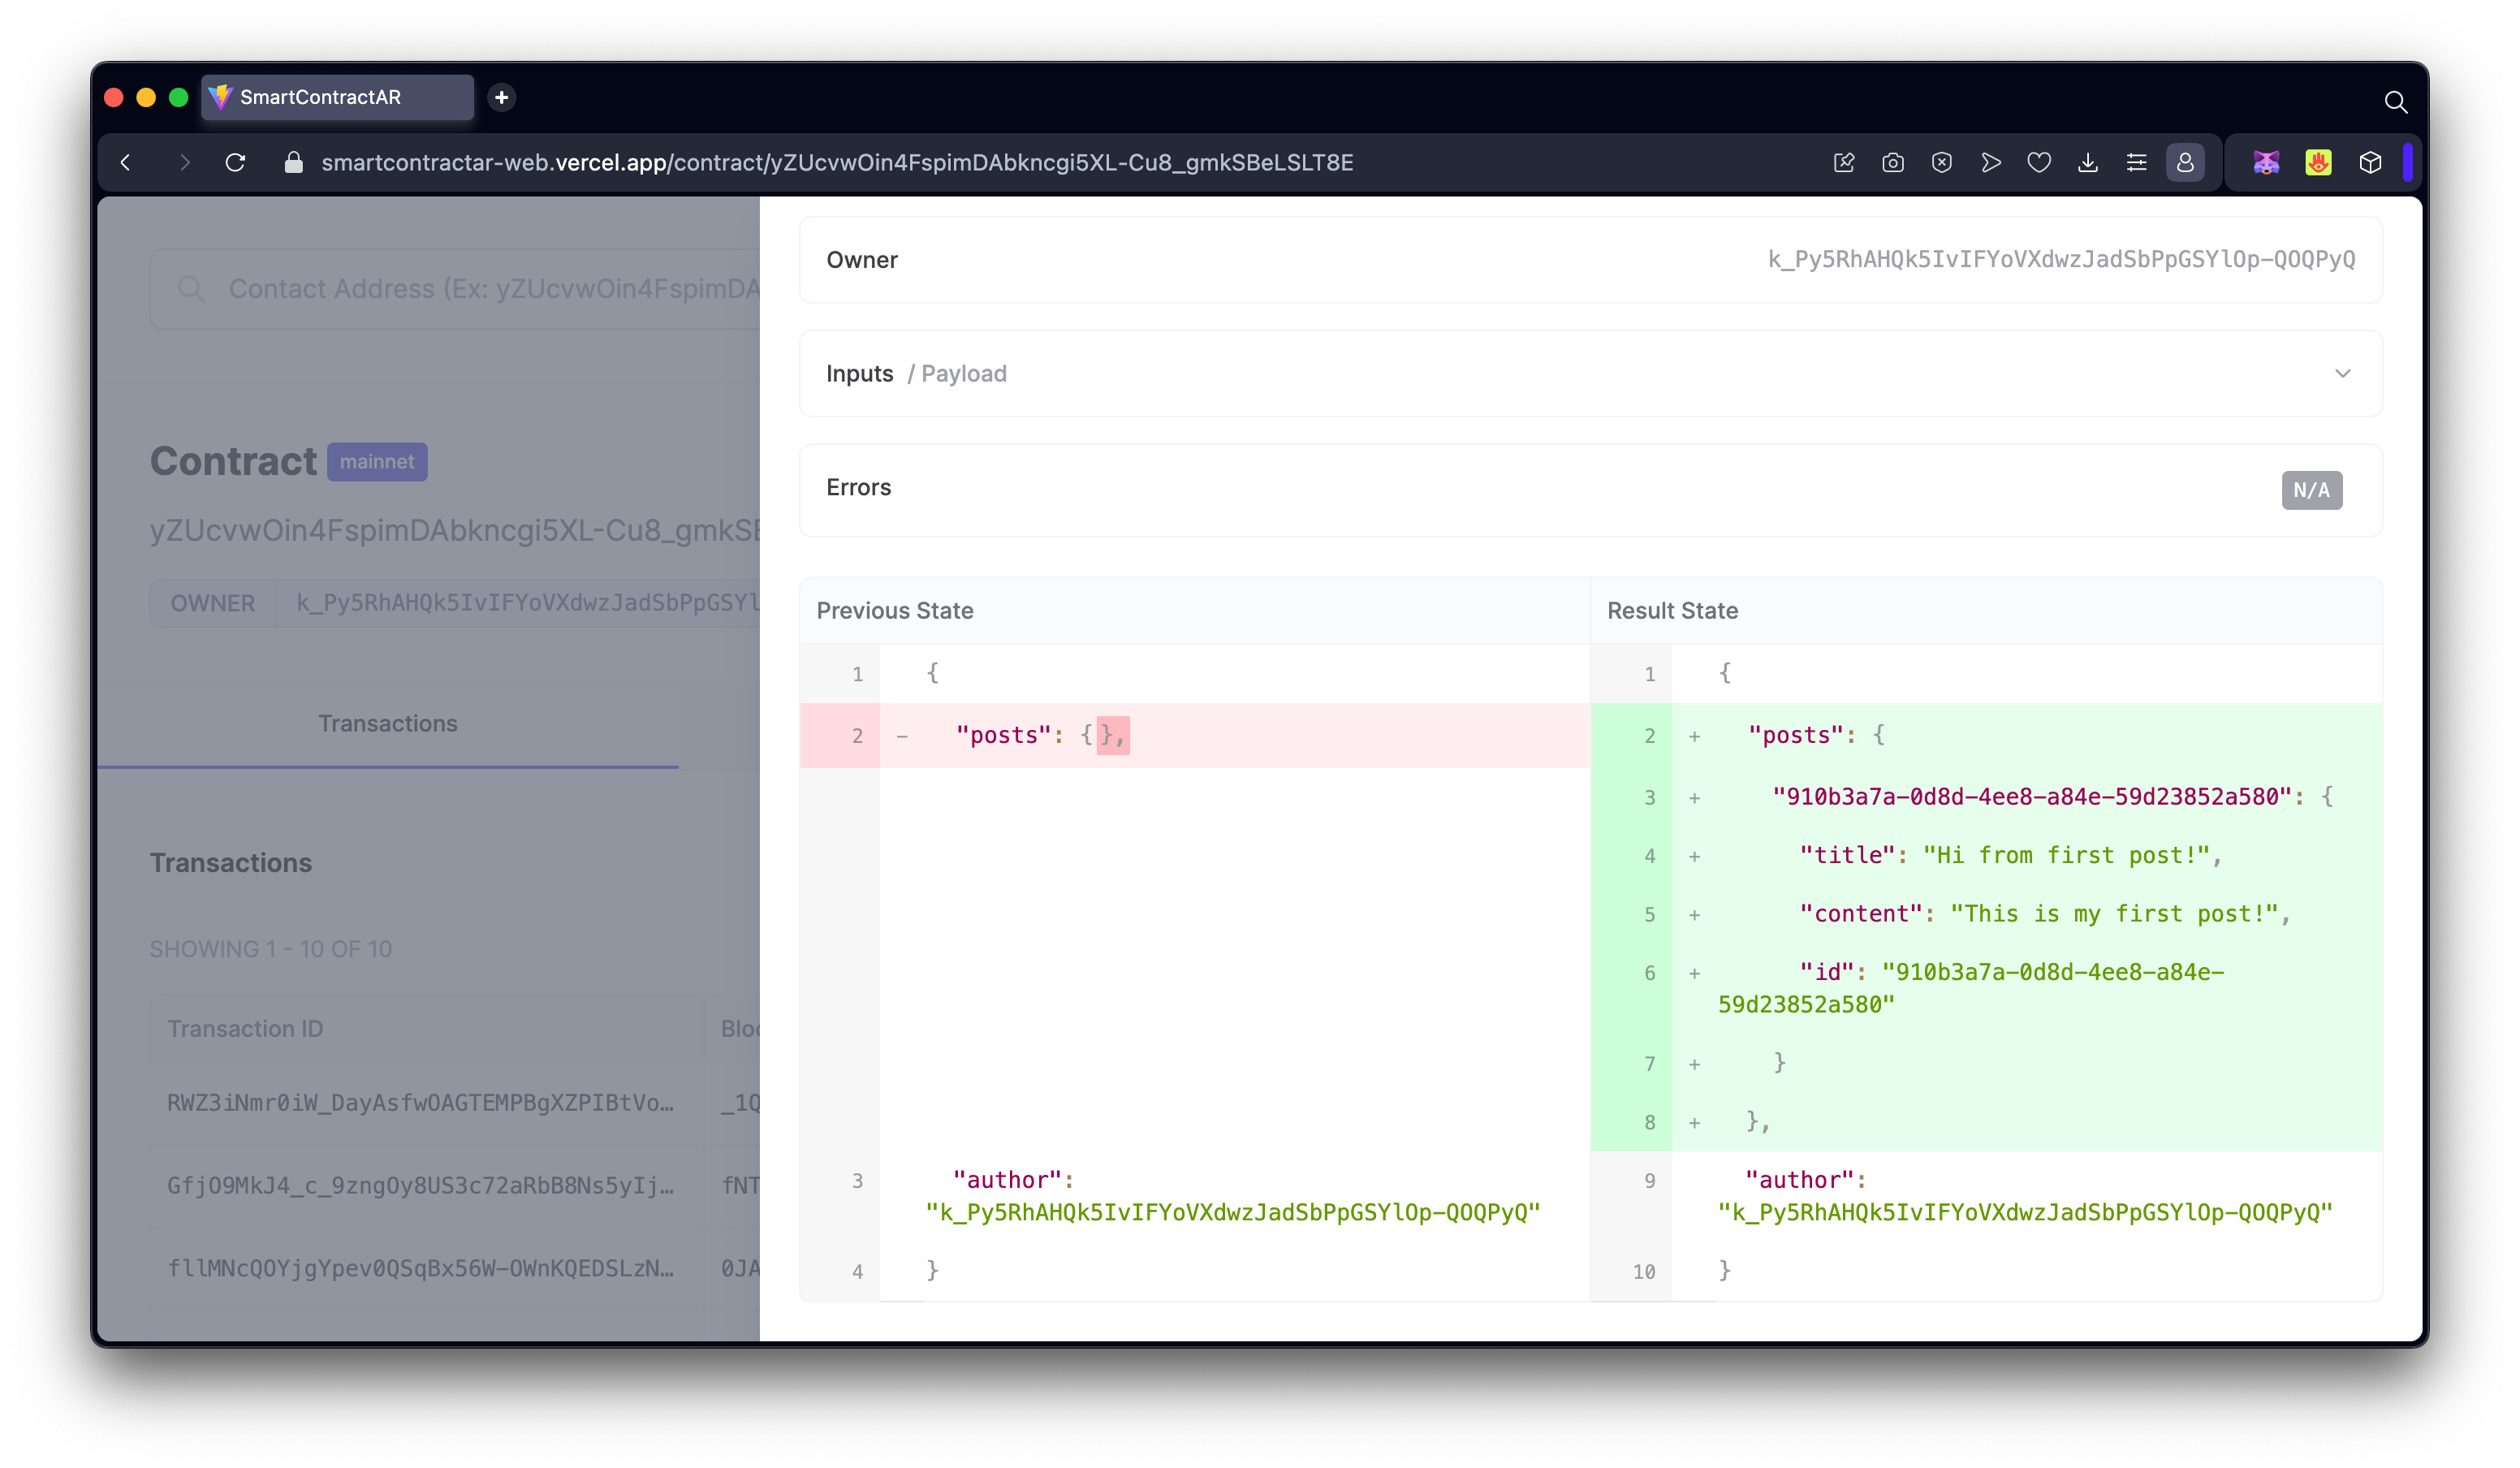The width and height of the screenshot is (2520, 1468).
Task: Open the MetaMask fox extension
Action: tap(2266, 163)
